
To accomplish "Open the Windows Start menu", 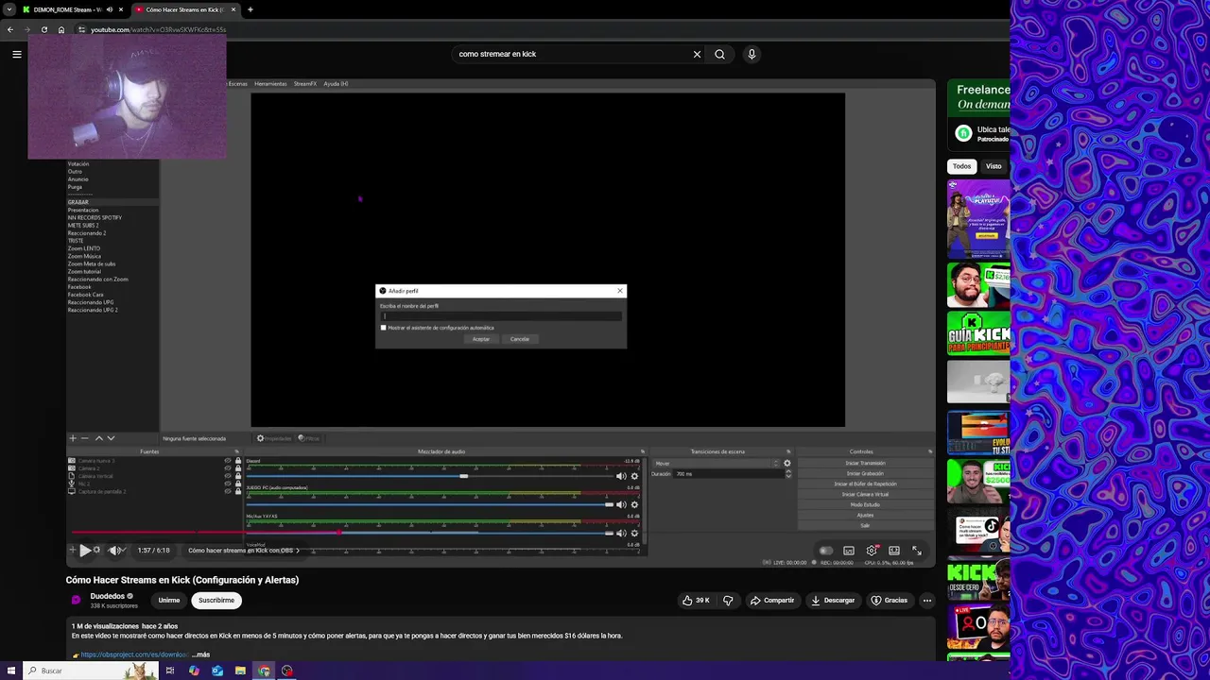I will point(11,671).
